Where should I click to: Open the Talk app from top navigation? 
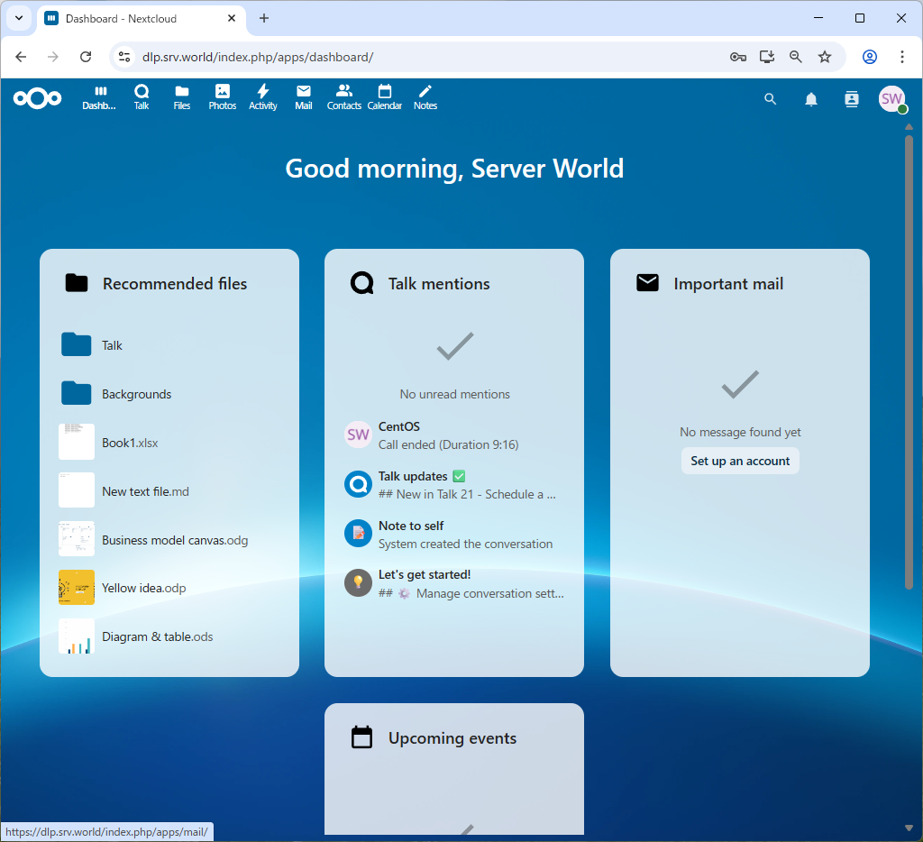tap(141, 96)
